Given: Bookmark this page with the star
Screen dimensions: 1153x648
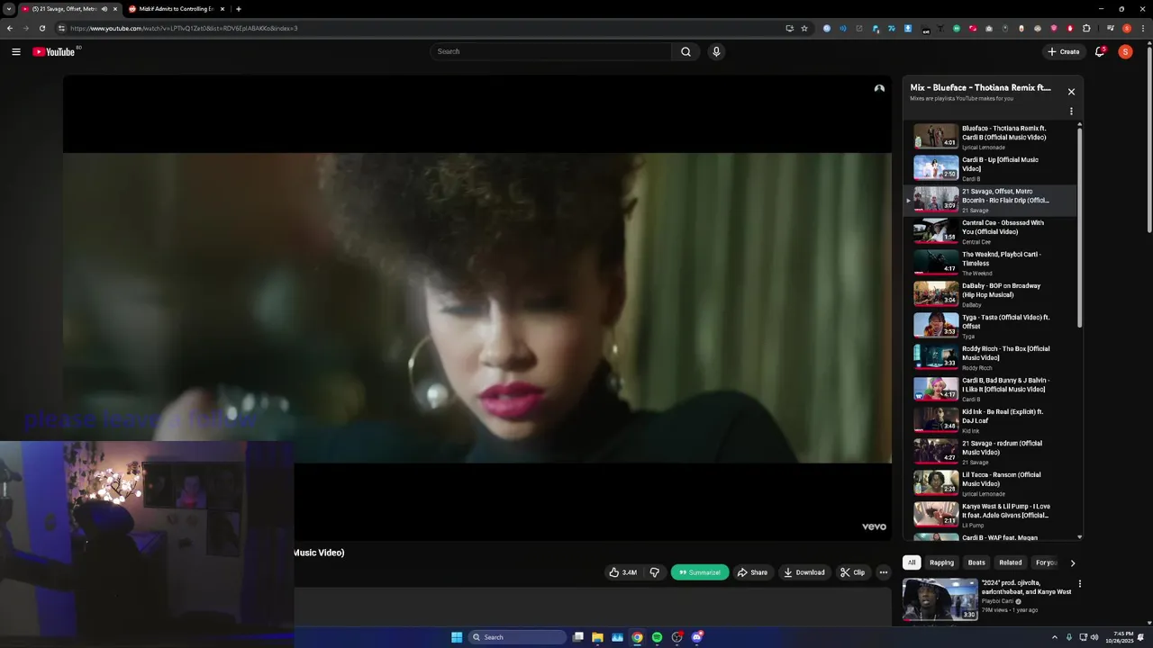Looking at the screenshot, I should [x=804, y=28].
